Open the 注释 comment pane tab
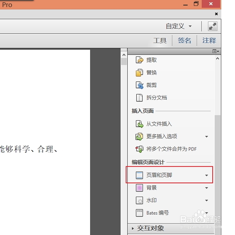Screen dimensions: 235x235 click(x=209, y=41)
